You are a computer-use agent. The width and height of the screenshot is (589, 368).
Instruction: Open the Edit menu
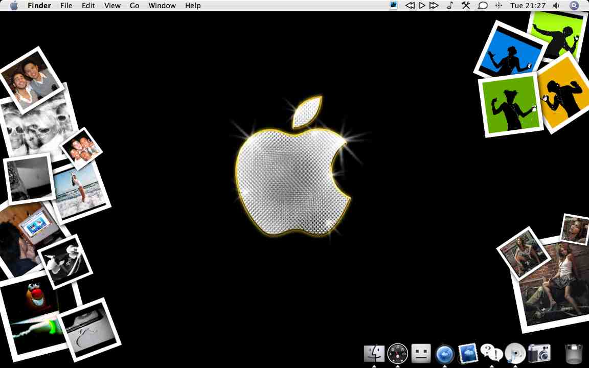coord(88,6)
